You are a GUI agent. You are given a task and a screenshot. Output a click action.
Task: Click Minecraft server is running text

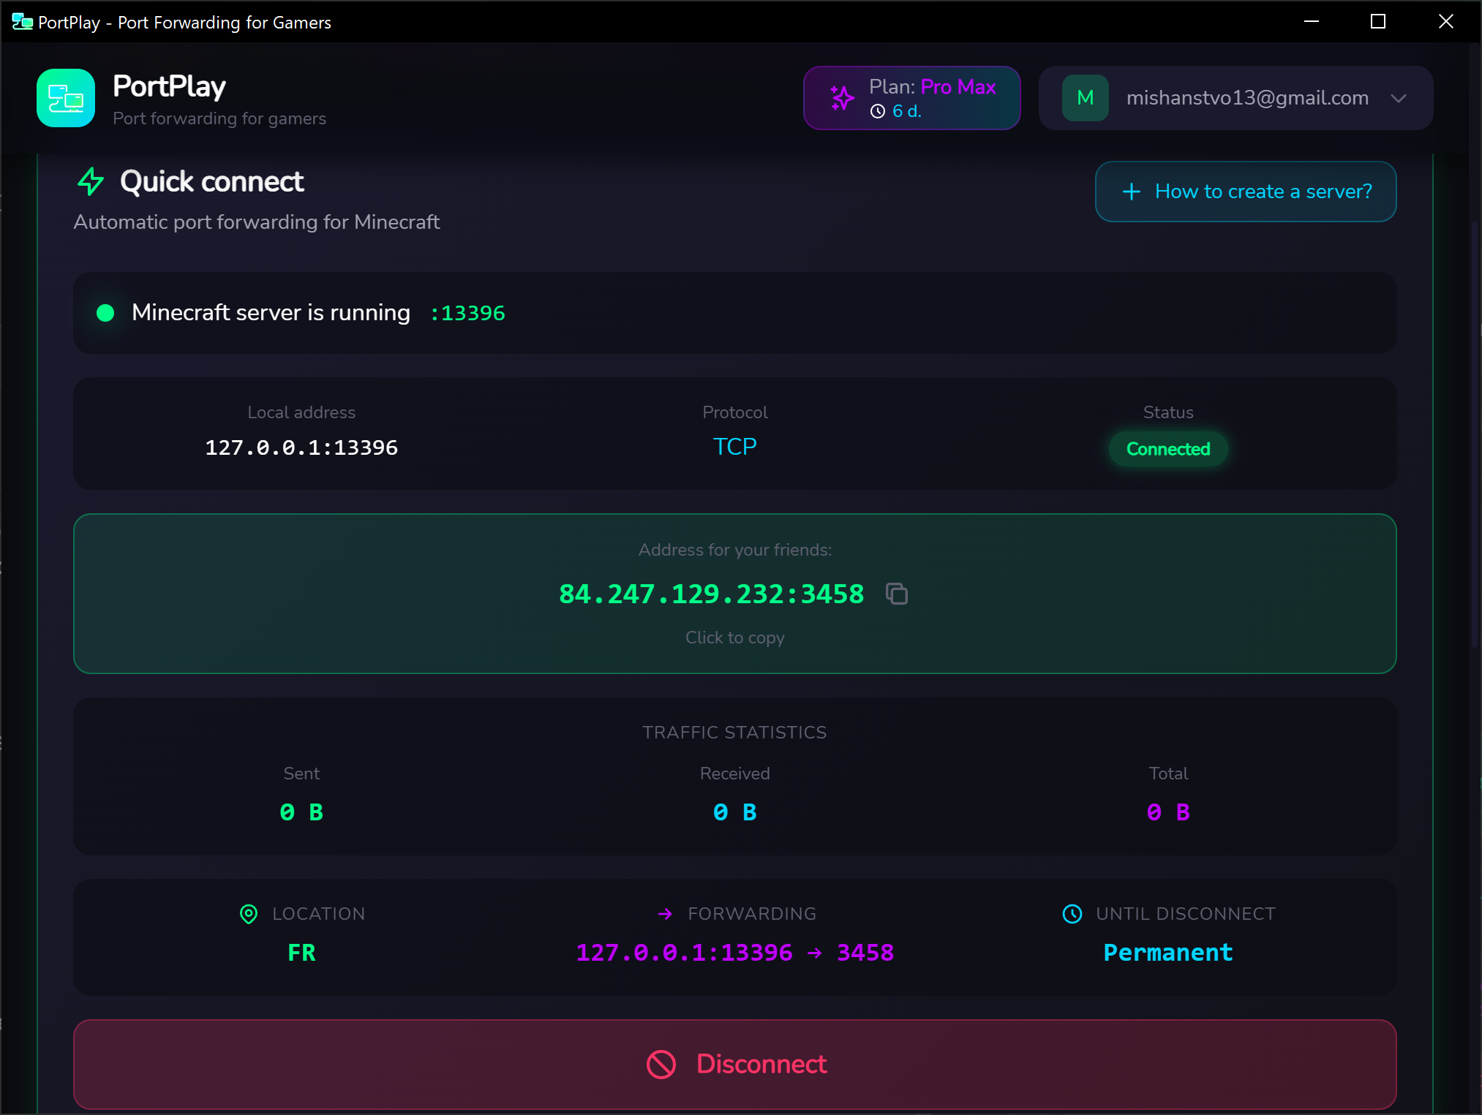271,313
